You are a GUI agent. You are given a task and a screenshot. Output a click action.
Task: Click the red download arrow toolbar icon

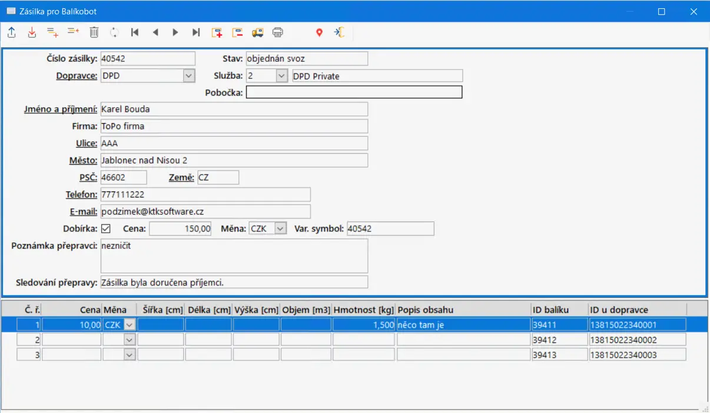[x=32, y=33]
